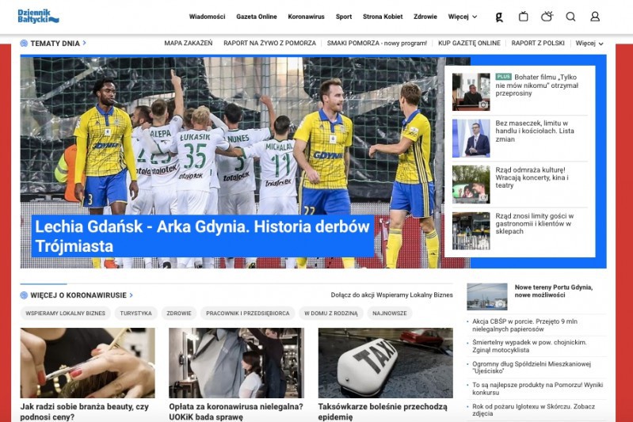Open the 'g' service icon in header
This screenshot has height=422, width=633.
[499, 17]
